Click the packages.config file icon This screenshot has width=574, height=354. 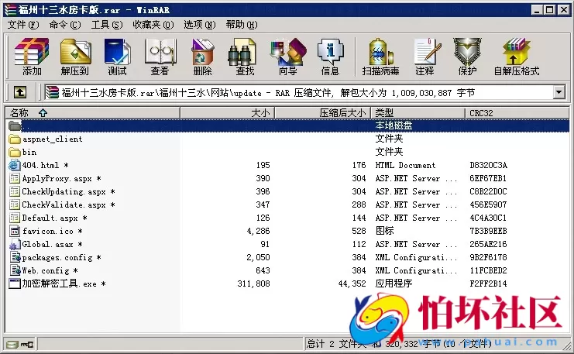click(x=15, y=257)
